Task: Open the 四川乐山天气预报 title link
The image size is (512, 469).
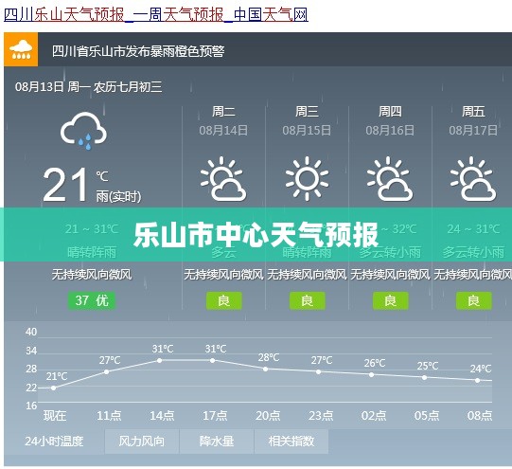Action: point(156,14)
